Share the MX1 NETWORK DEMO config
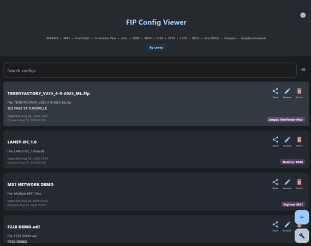This screenshot has height=246, width=311. (x=276, y=184)
